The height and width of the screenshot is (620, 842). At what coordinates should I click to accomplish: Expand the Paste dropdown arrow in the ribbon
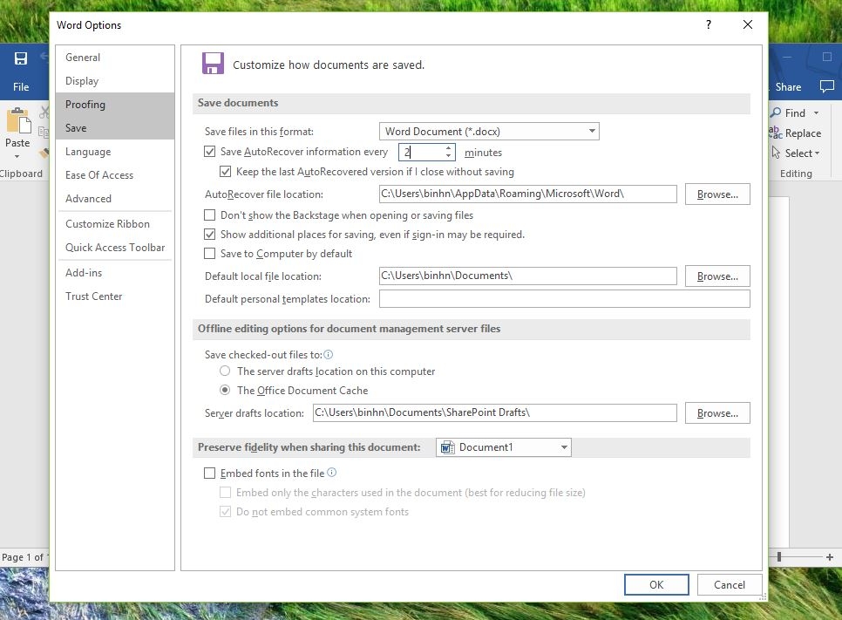click(17, 156)
